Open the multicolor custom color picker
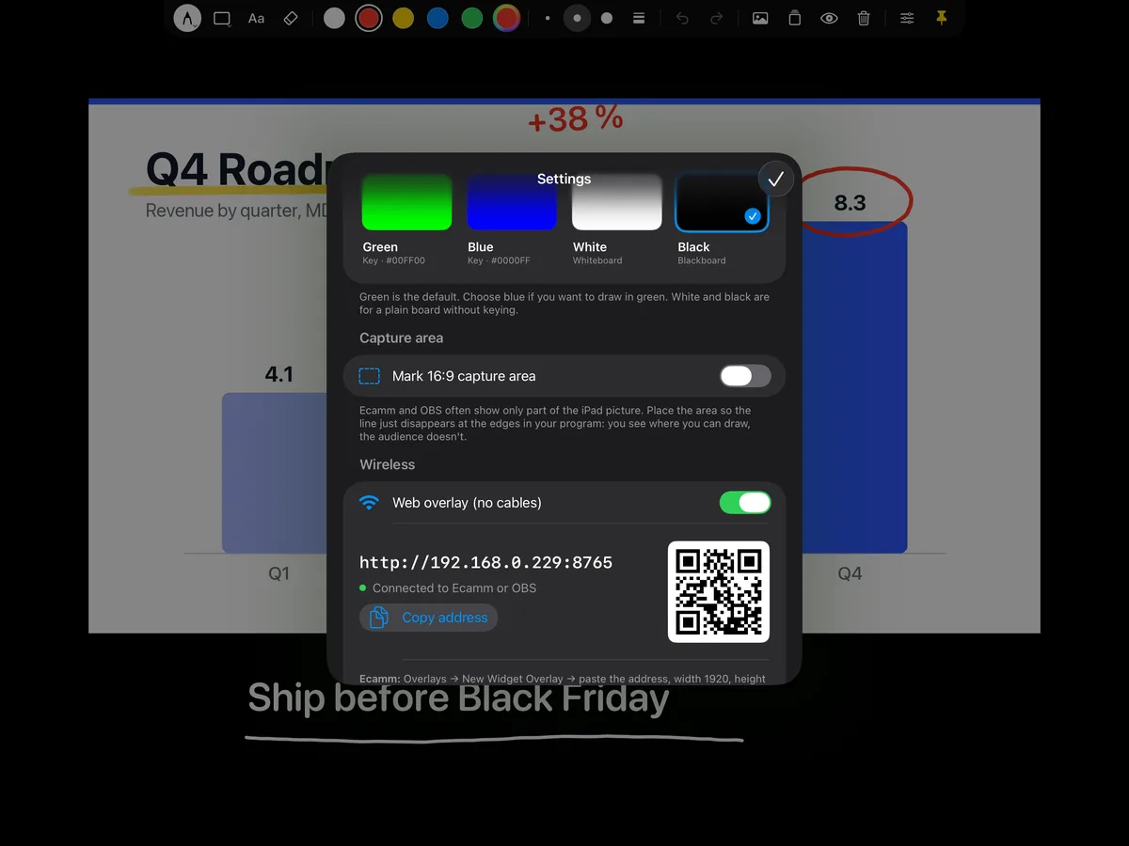1129x846 pixels. [x=506, y=18]
